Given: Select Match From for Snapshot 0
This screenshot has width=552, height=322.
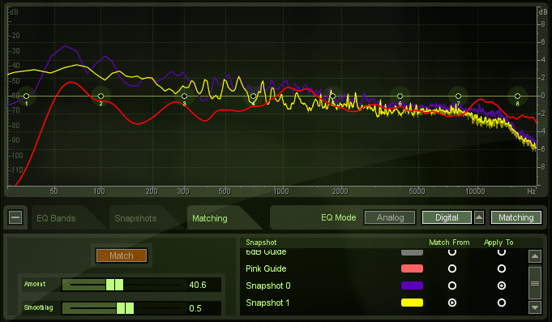Looking at the screenshot, I should pyautogui.click(x=452, y=286).
